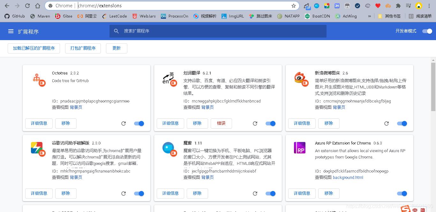Remove the 划词翻译 extension via 移除
The height and width of the screenshot is (212, 436).
[197, 124]
